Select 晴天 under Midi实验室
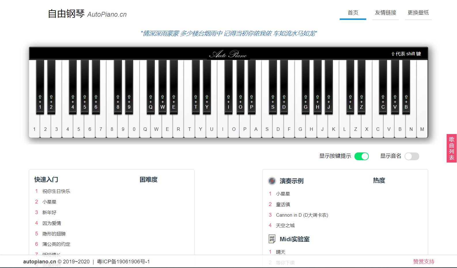Viewport: 457px width, 268px height. pyautogui.click(x=281, y=252)
